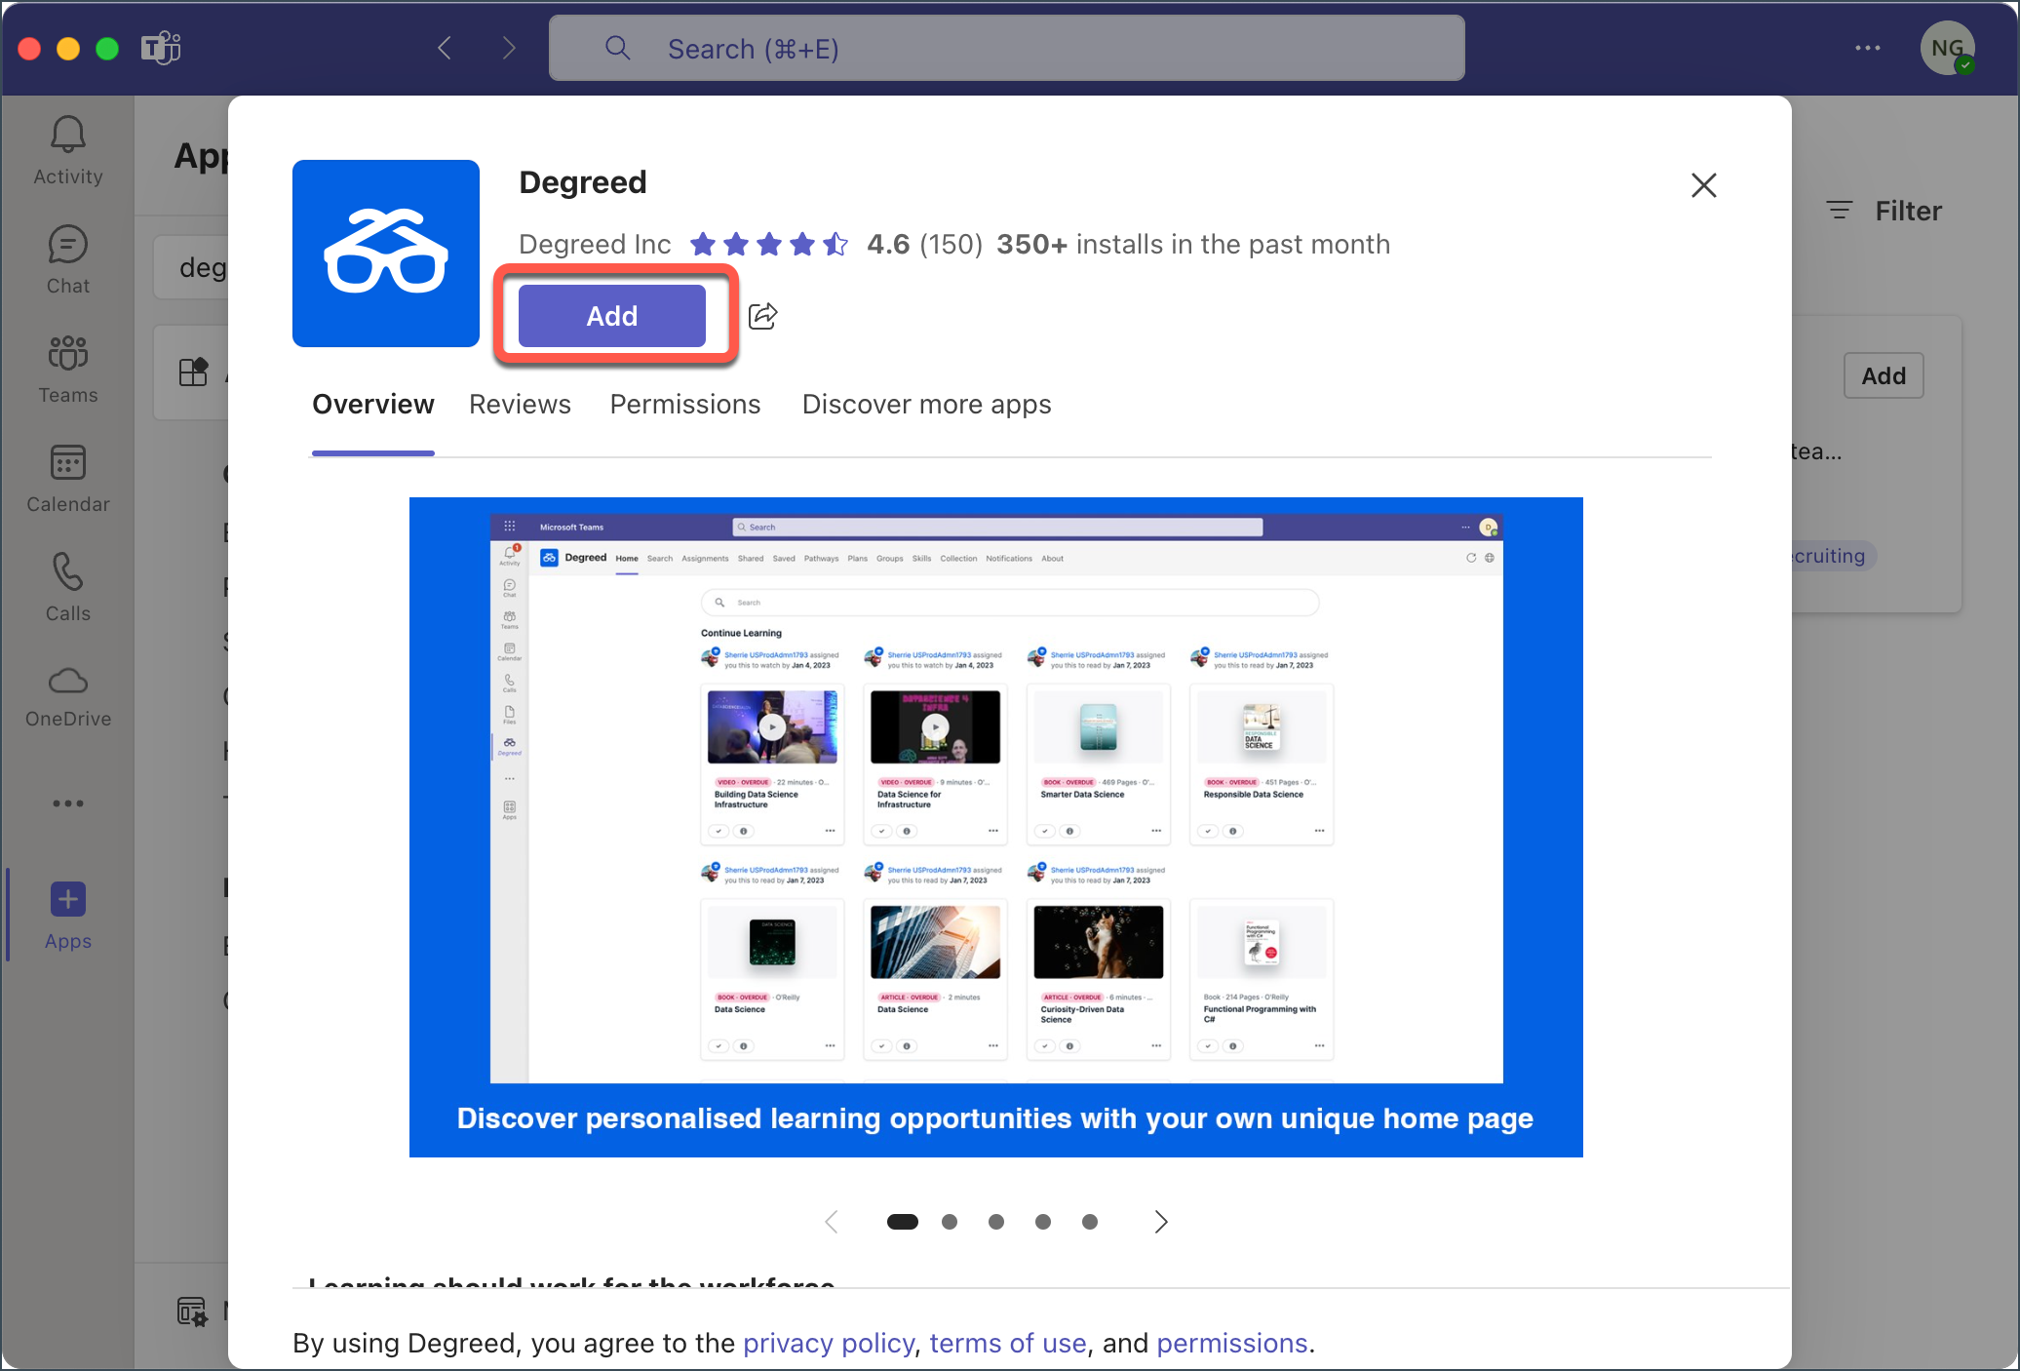2020x1371 pixels.
Task: Click the Search bar in title bar
Action: coord(1007,48)
